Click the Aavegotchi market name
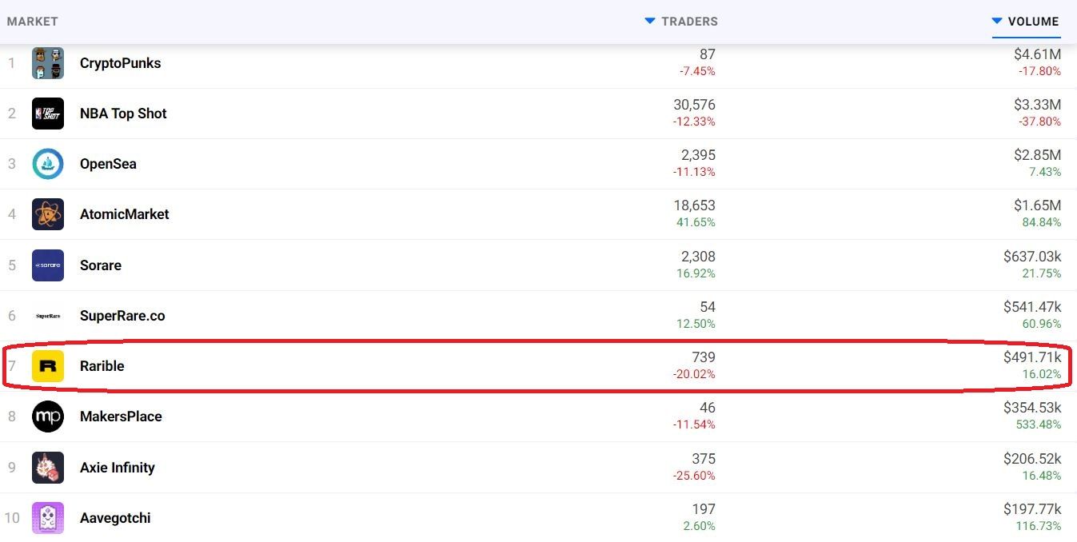 click(115, 518)
